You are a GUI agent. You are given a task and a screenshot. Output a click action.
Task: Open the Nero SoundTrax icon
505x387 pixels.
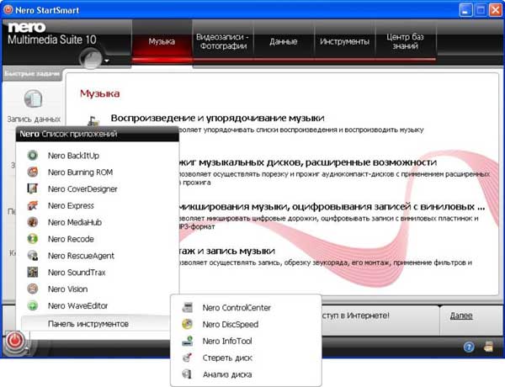coord(33,273)
